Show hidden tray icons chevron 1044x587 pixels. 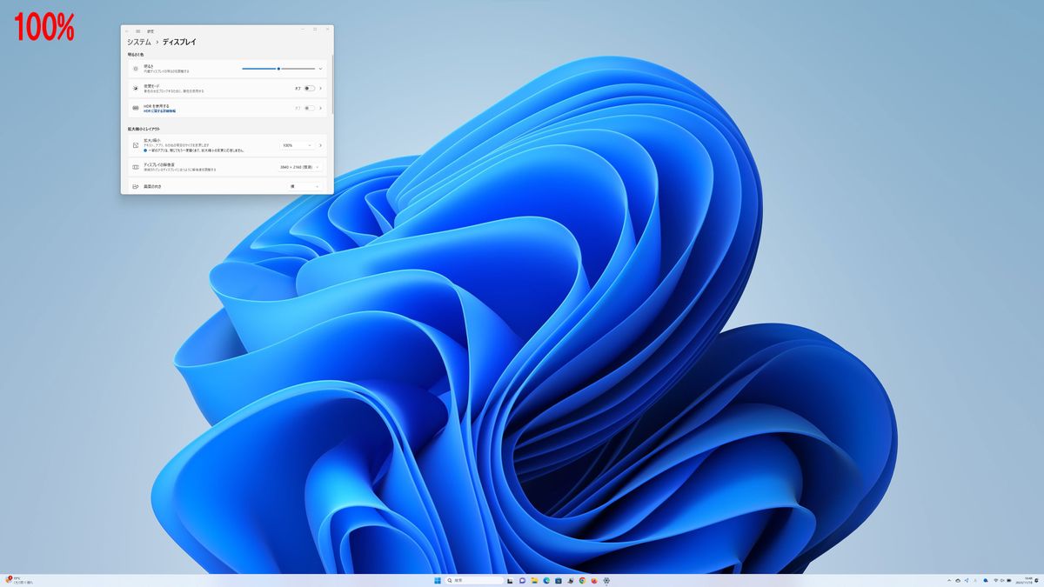947,580
